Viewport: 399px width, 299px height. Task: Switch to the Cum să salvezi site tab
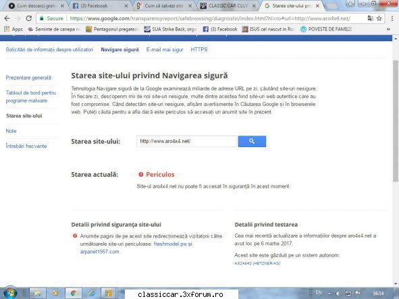[x=163, y=5]
